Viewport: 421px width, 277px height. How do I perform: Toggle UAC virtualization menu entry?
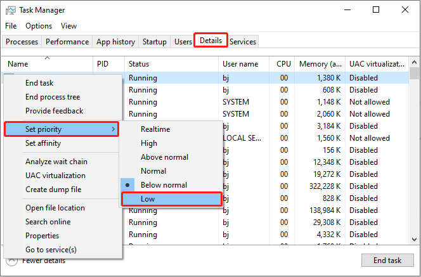click(63, 176)
